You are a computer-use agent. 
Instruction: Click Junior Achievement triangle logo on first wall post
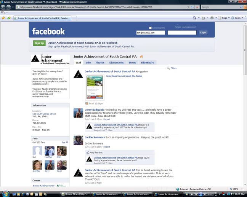point(78,74)
